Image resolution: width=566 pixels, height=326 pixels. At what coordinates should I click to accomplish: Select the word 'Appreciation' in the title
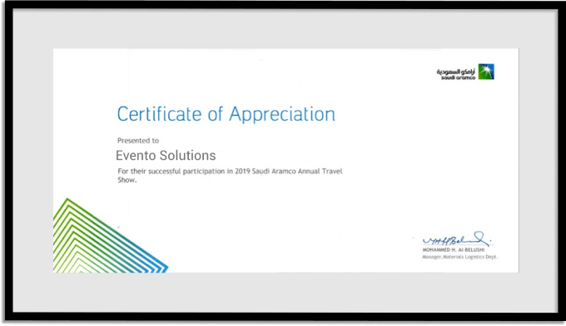[282, 114]
